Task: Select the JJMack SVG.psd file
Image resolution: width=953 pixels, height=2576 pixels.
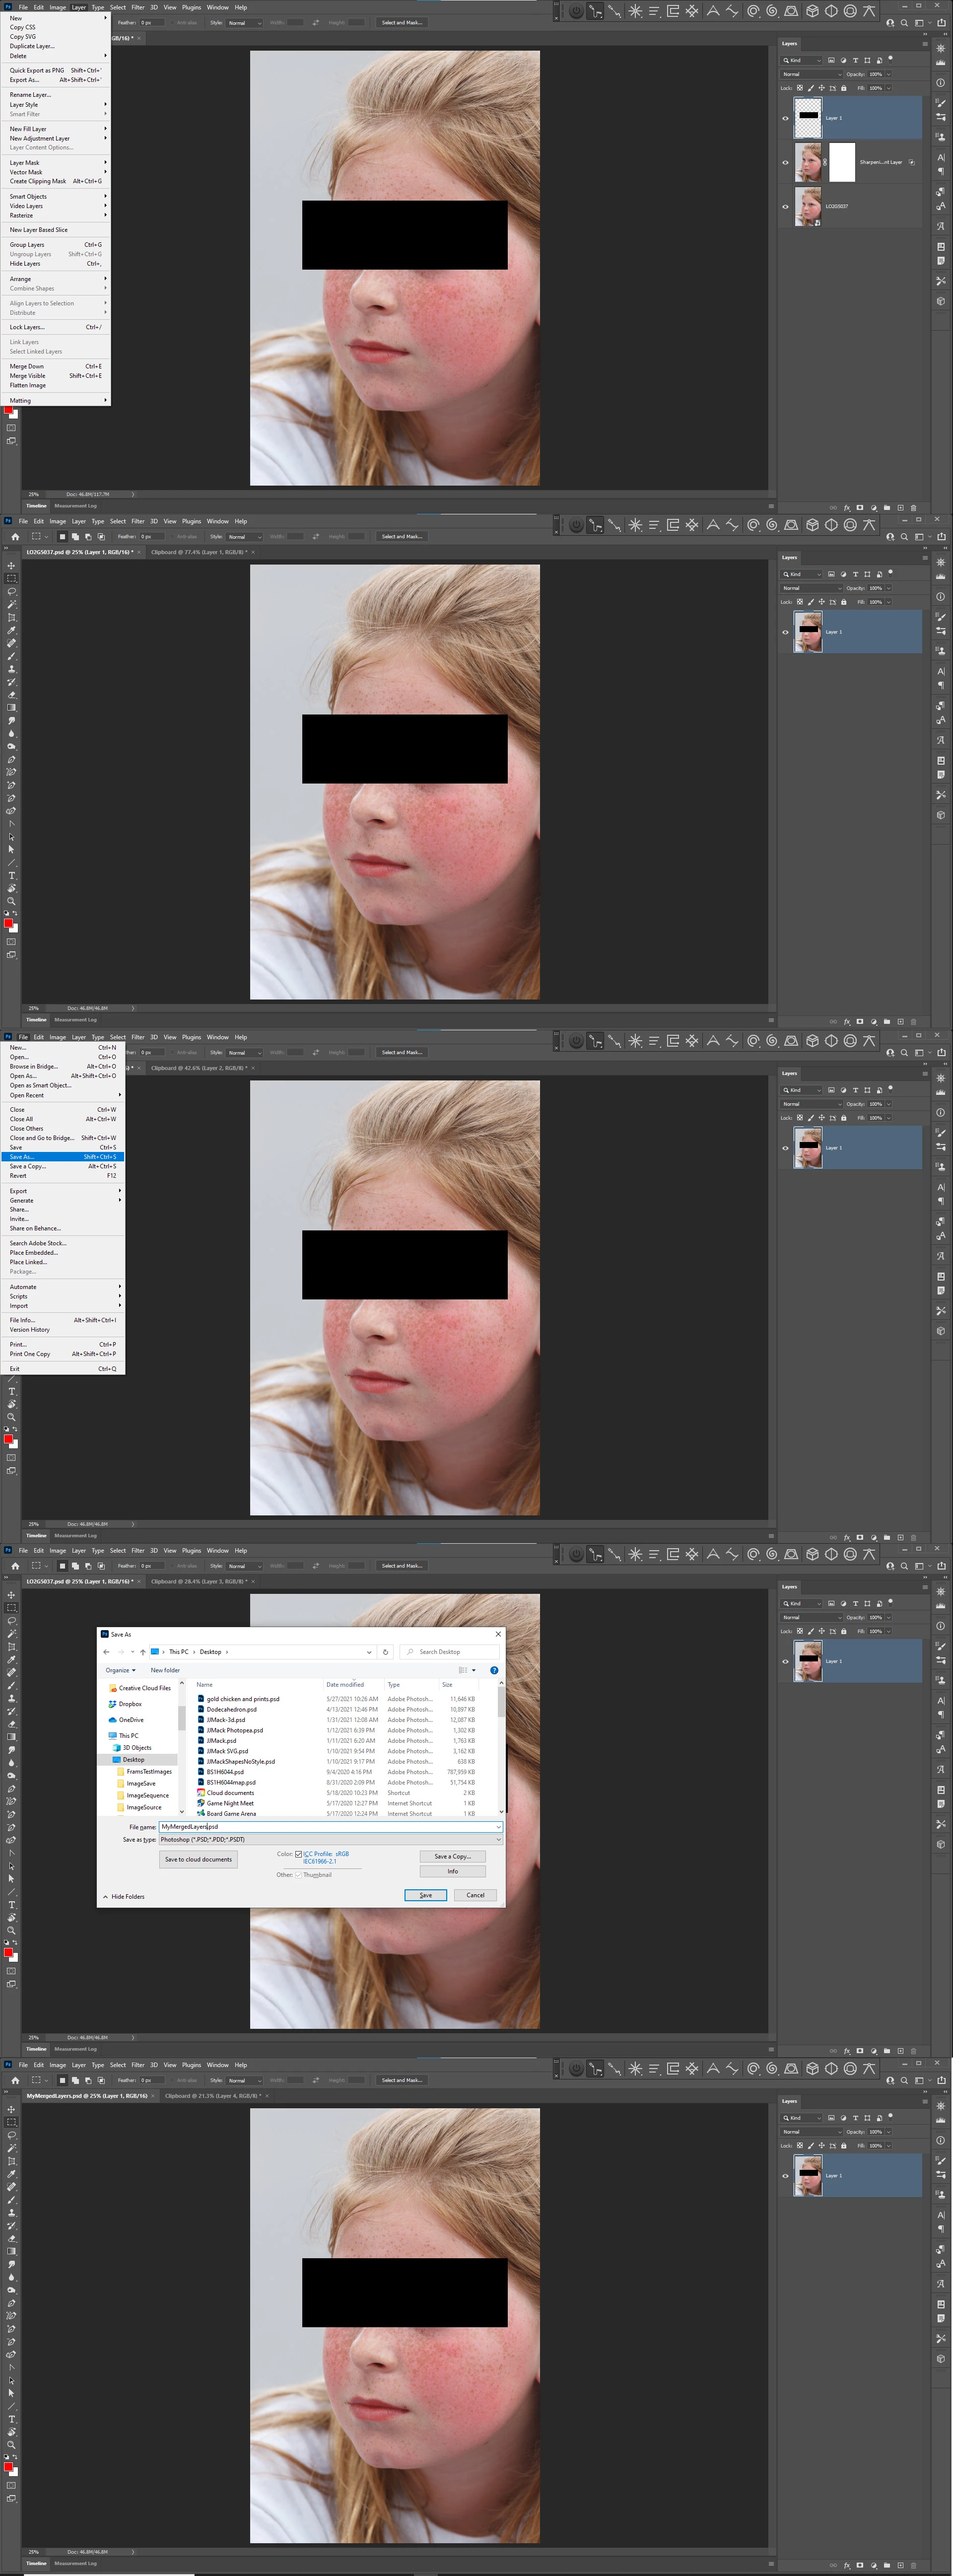Action: 227,1751
